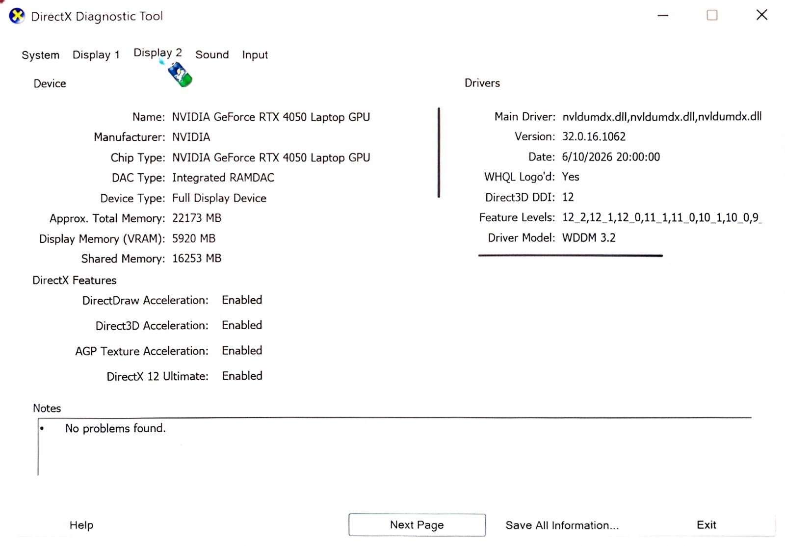Click the Main Driver nvldumdx.dll value
Viewport: 785px width, 546px height.
click(x=662, y=117)
